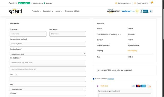Open the Amazon.com store logo

tap(114, 11)
